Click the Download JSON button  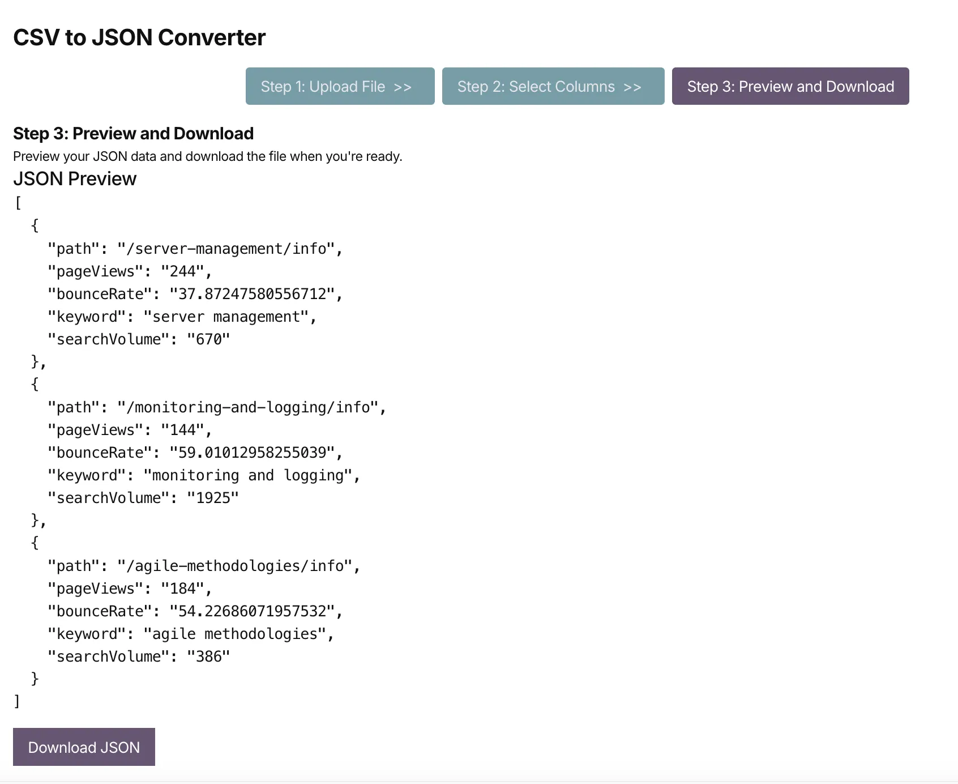(84, 747)
